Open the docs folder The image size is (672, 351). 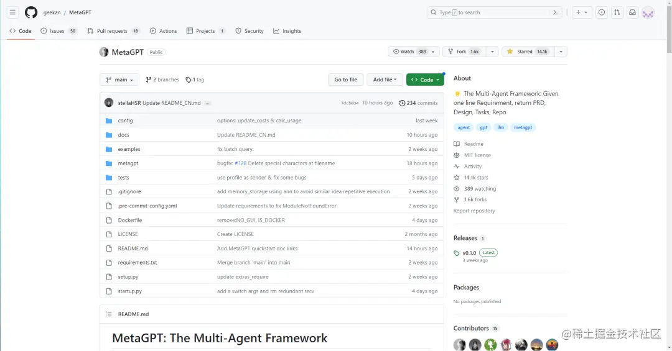click(x=123, y=135)
